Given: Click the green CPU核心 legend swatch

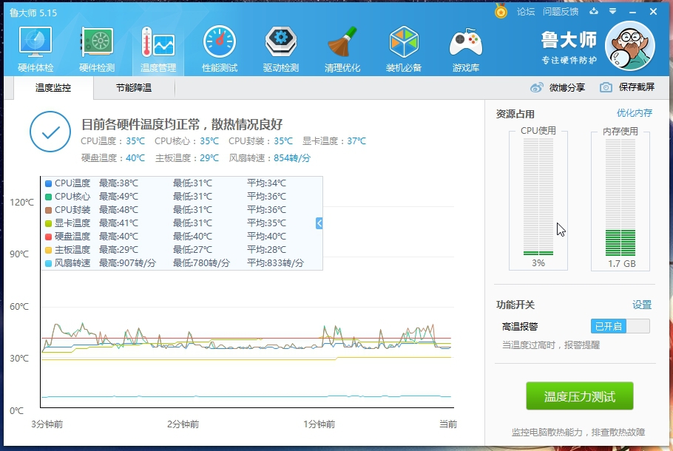Looking at the screenshot, I should pos(49,197).
